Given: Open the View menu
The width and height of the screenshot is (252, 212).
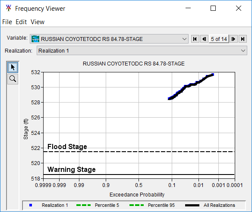Looking at the screenshot, I should pos(38,22).
